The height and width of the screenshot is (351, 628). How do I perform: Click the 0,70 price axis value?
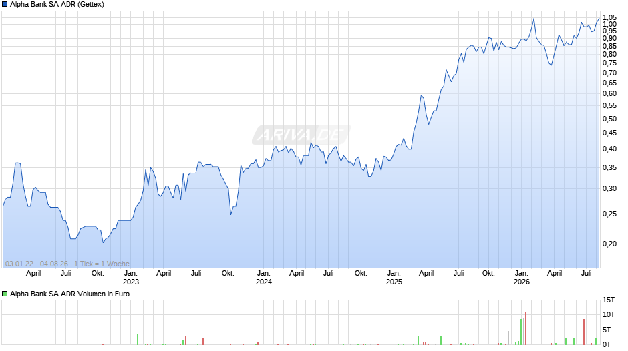[x=609, y=73]
